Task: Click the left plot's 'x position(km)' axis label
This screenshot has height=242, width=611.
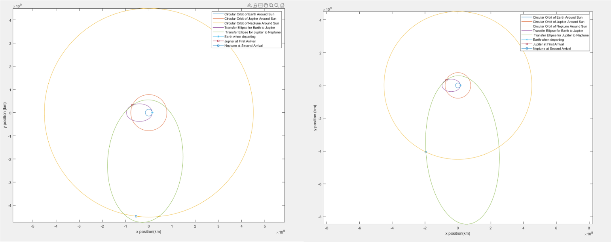Action: tap(148, 232)
